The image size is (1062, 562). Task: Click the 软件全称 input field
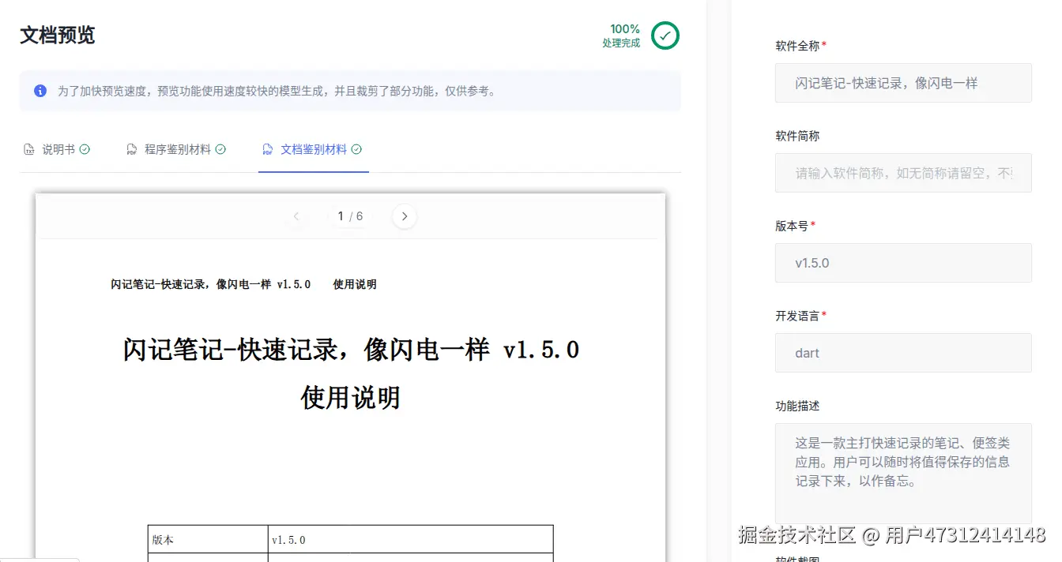[x=902, y=83]
